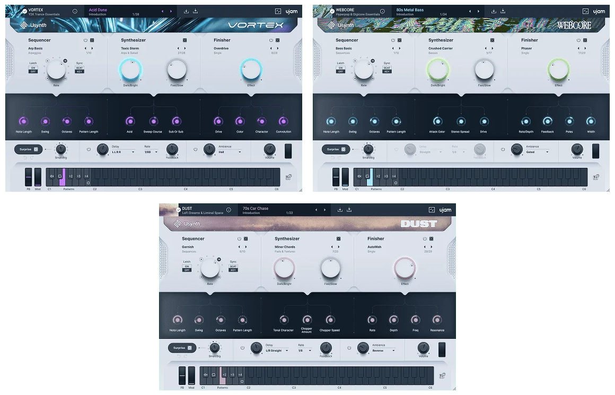Screen dimensions: 615x395
Task: Click the first save preset icon in Vortex
Action: click(186, 11)
